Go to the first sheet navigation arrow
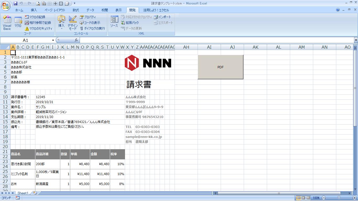Screen dimensions: 358x201 2,193
